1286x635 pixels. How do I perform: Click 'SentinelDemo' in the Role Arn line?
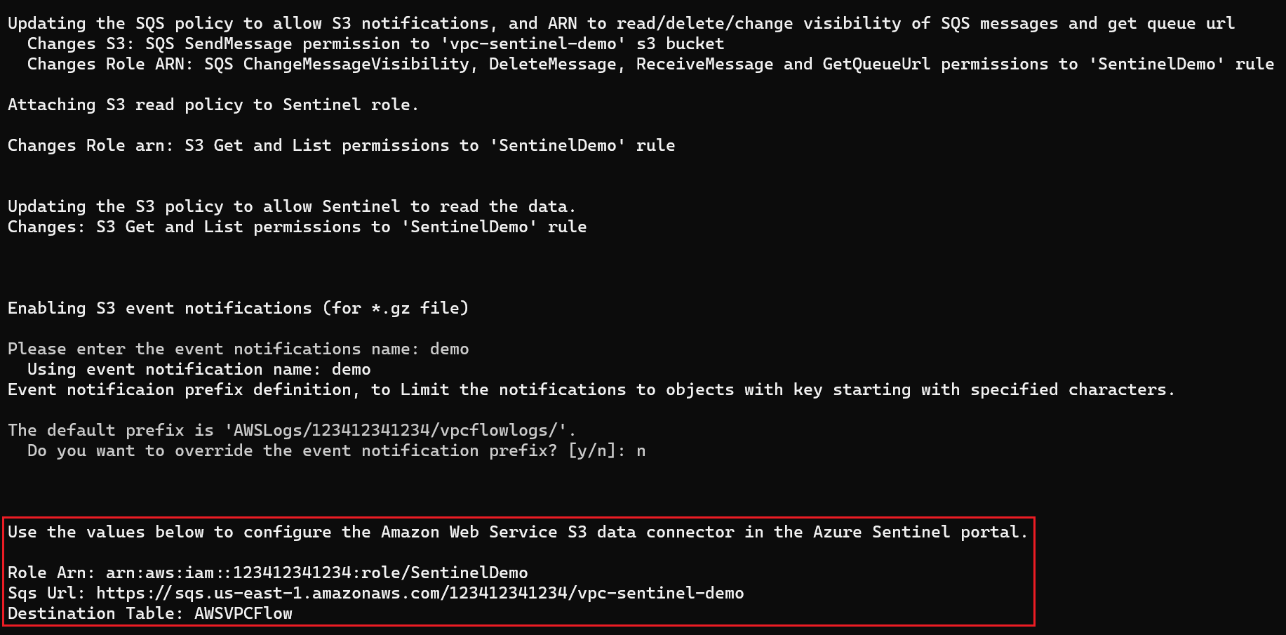point(469,573)
